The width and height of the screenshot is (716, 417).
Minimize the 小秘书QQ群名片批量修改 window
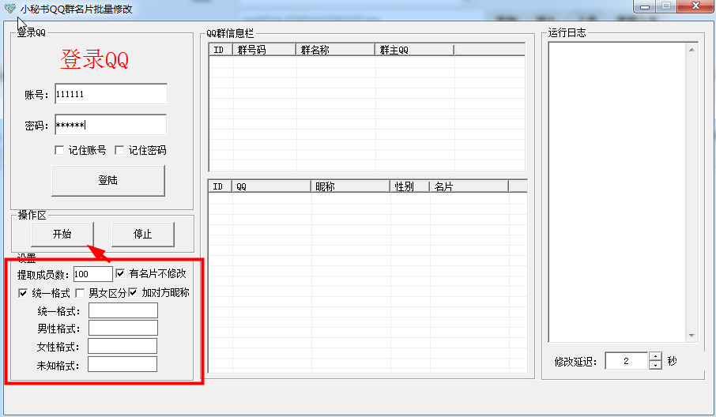tap(645, 6)
